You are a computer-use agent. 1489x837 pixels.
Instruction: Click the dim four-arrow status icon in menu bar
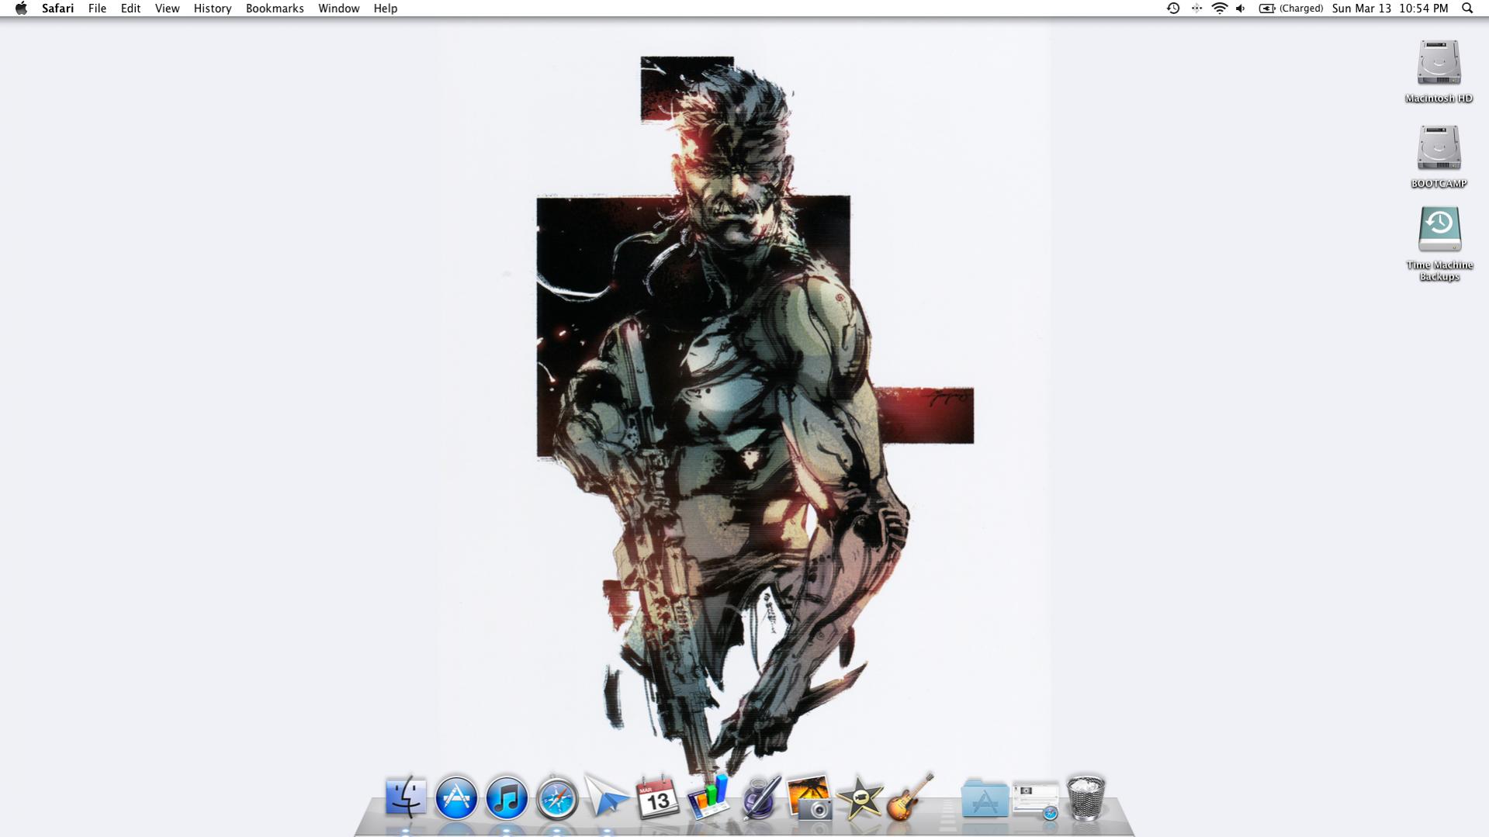tap(1196, 9)
